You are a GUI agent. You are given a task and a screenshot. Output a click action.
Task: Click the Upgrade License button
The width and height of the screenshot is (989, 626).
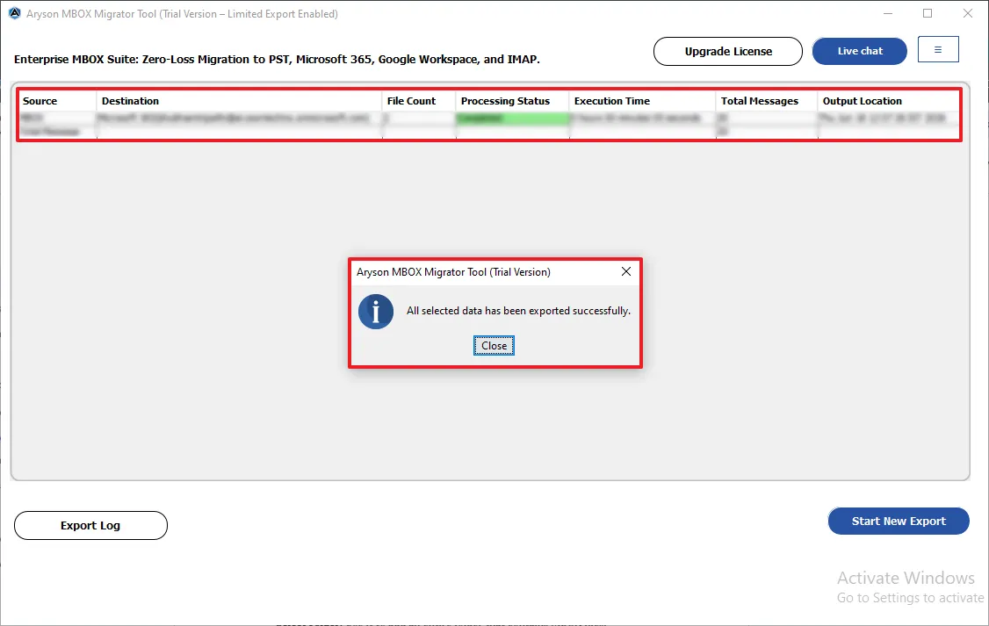pyautogui.click(x=728, y=51)
